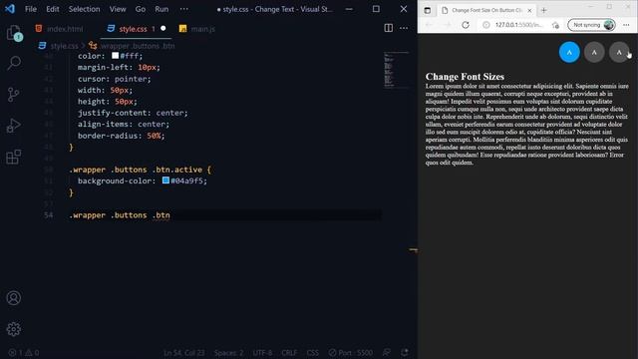Open editor More Actions ellipsis
638x359 pixels.
[404, 28]
